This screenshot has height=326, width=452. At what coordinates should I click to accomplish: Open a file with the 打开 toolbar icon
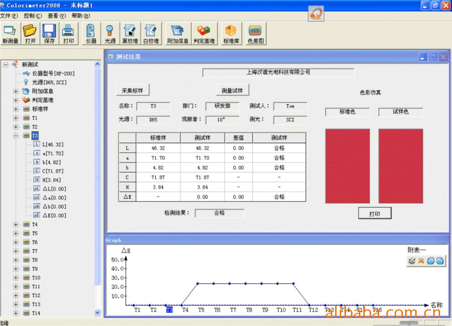(x=30, y=34)
